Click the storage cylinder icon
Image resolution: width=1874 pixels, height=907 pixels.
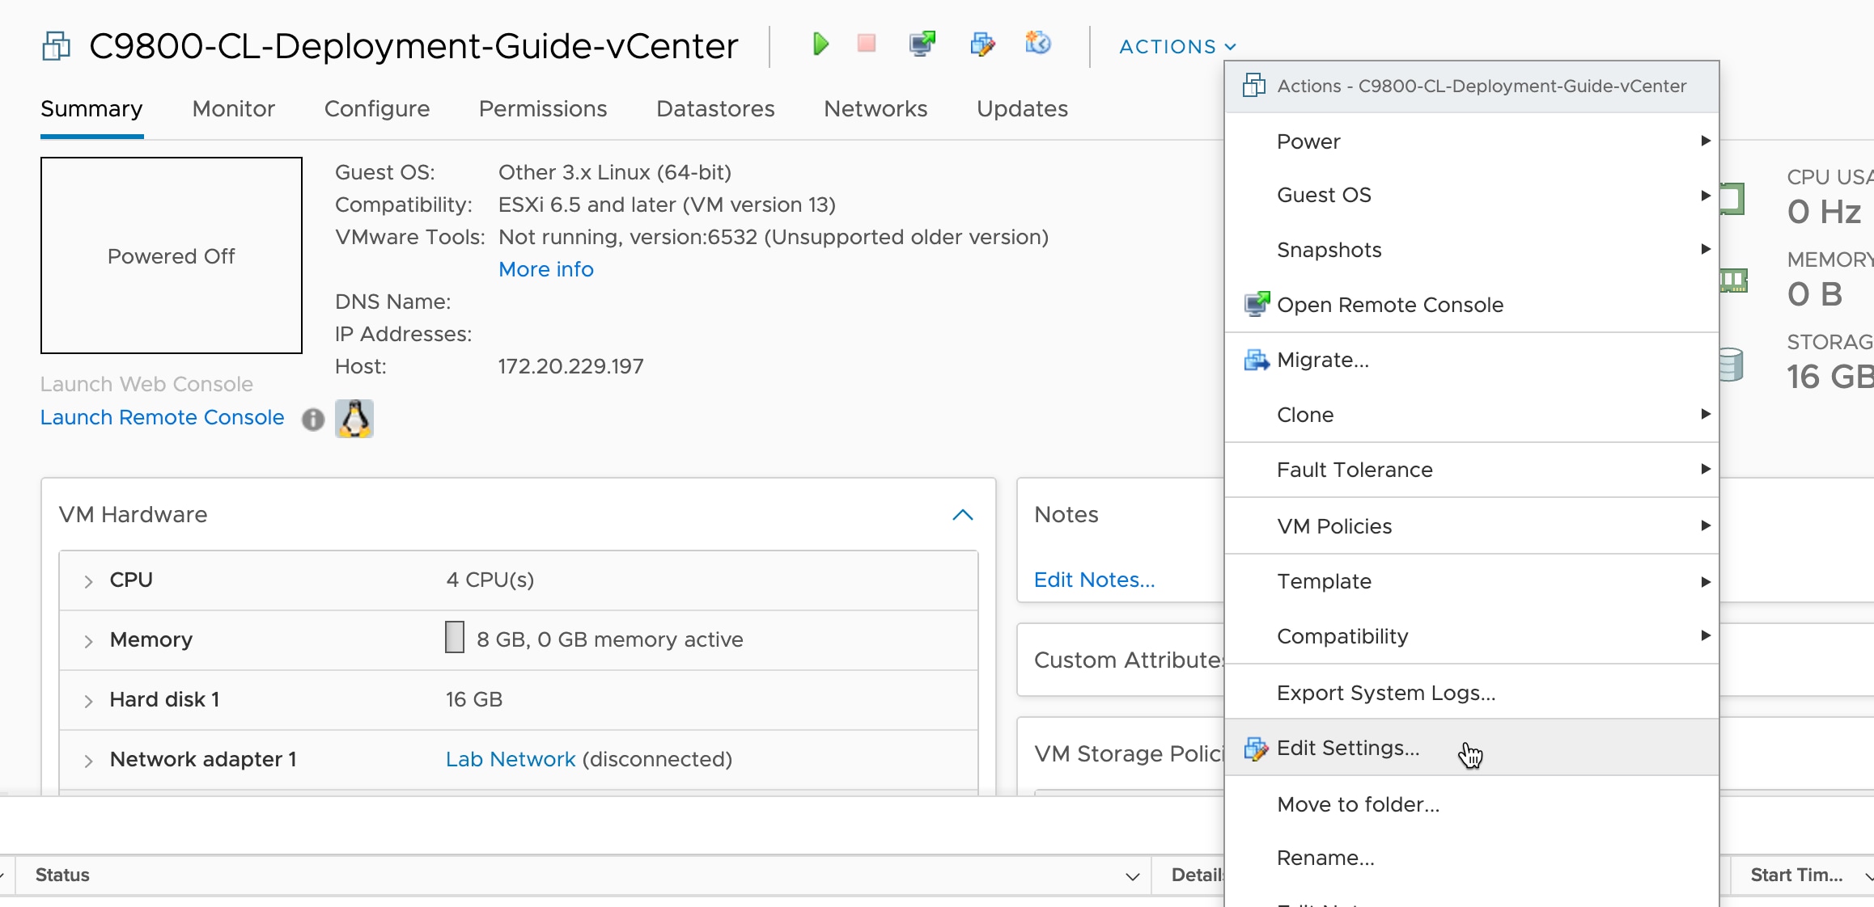(x=1730, y=365)
